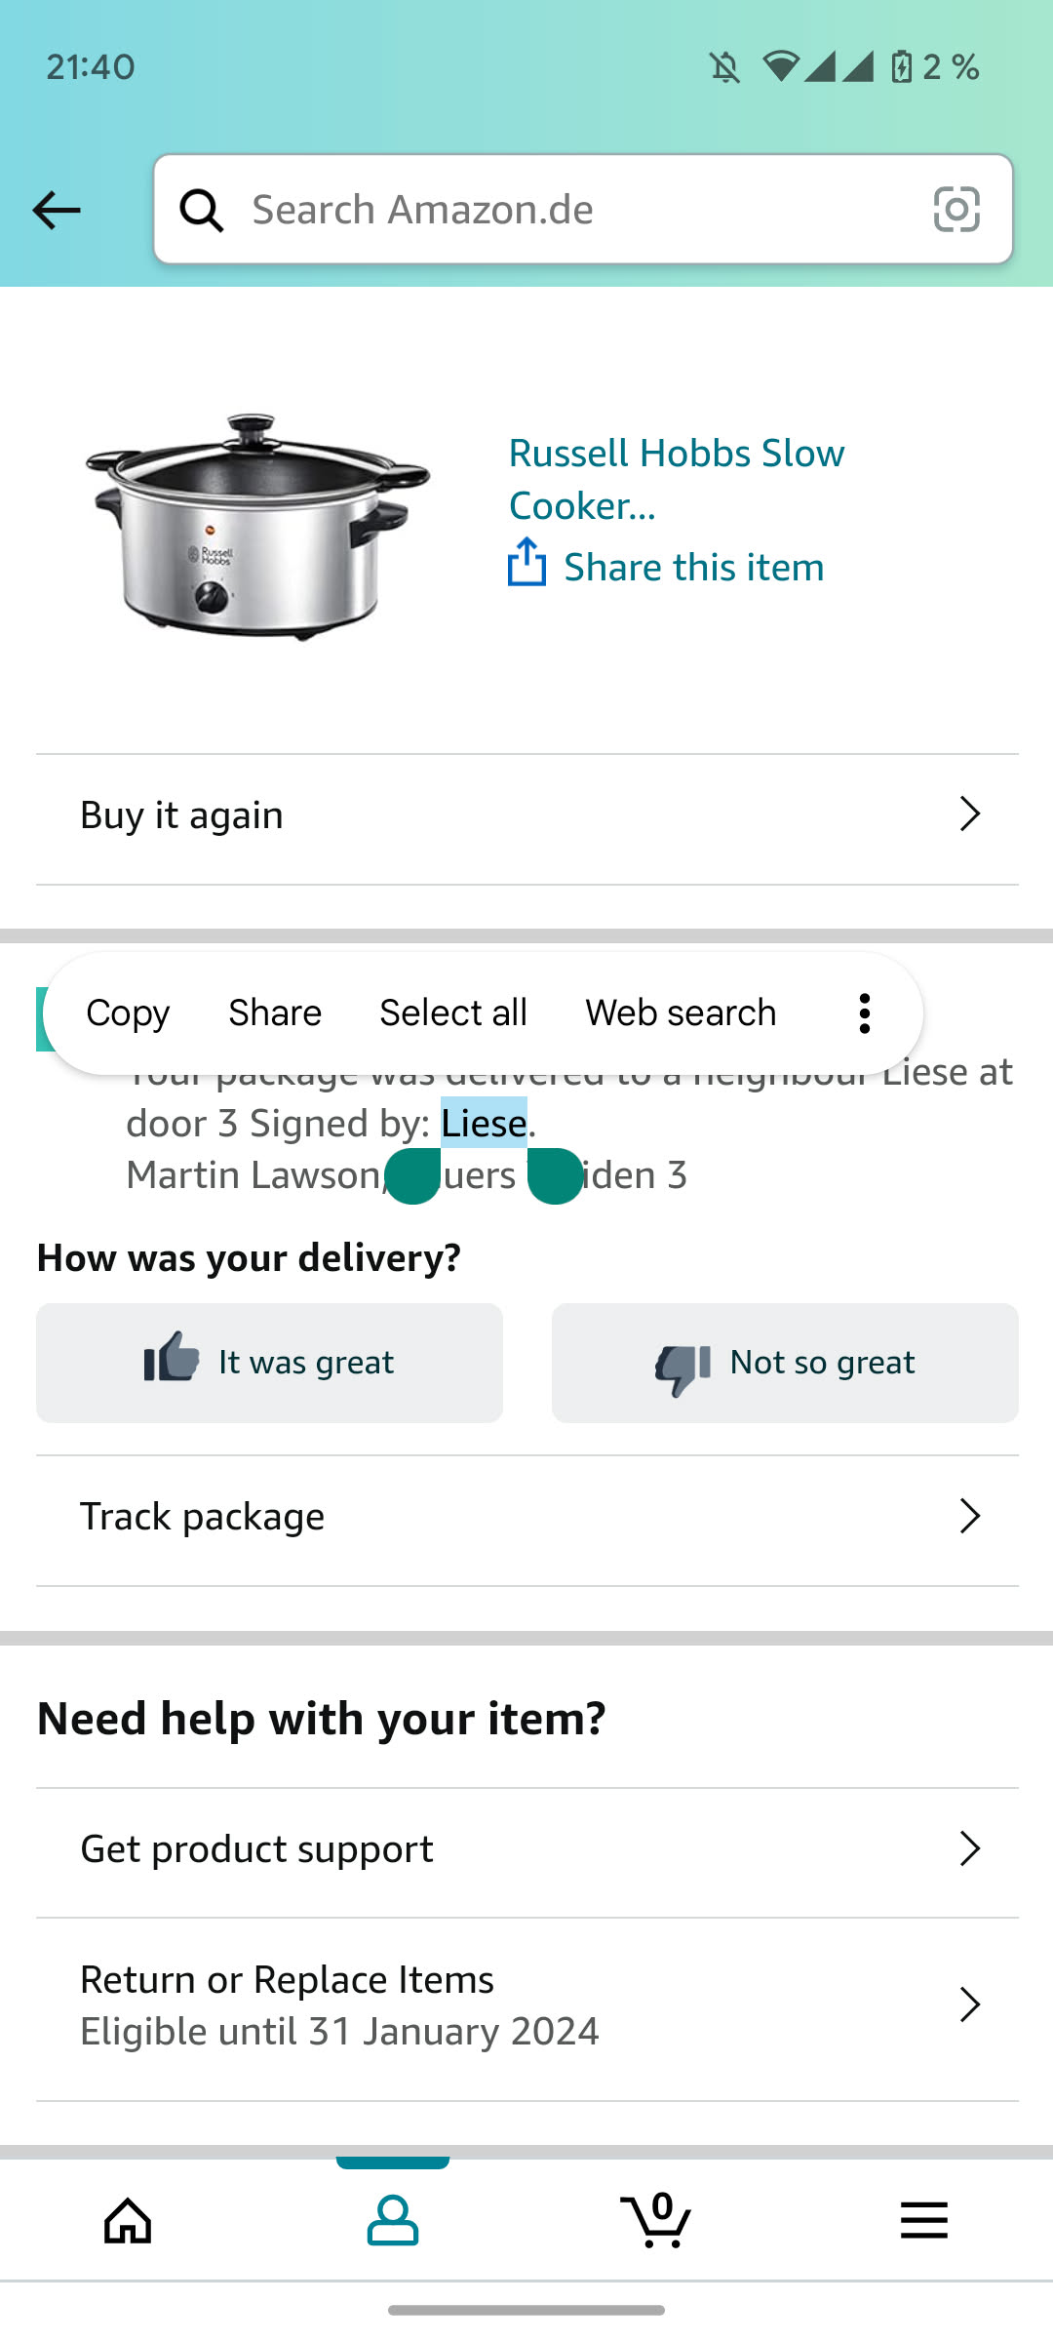Screen dimensions: 1053x2341
Task: Open the hamburger menu tab
Action: coord(923,2221)
